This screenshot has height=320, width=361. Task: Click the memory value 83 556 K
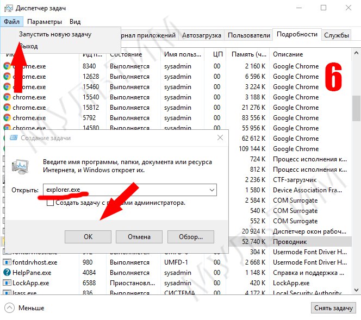(x=253, y=118)
